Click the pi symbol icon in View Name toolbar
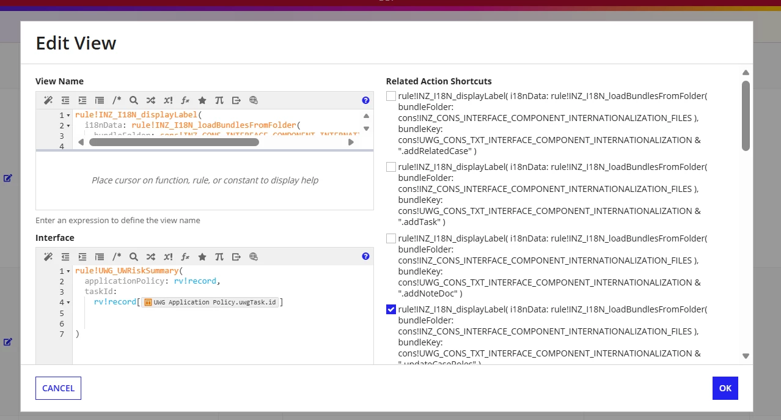 coord(219,100)
